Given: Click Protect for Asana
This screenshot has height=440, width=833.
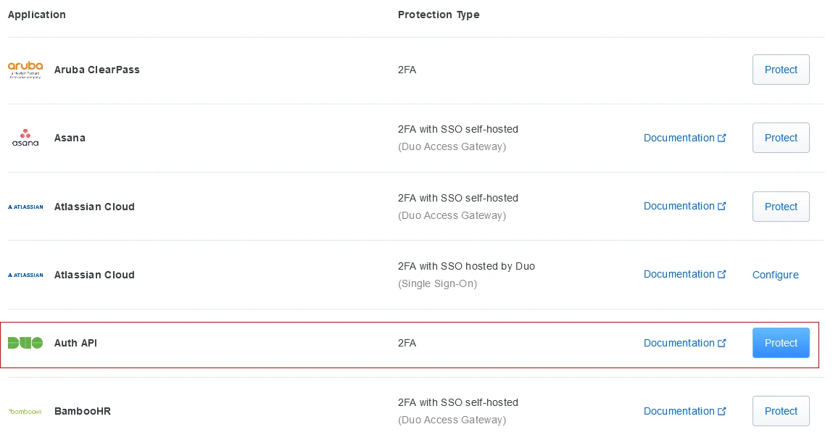Looking at the screenshot, I should click(x=781, y=138).
